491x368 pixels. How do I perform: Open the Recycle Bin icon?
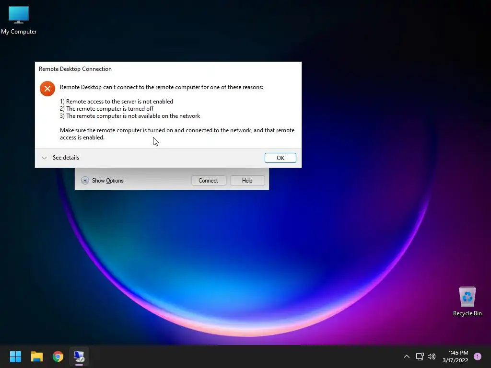[x=467, y=301]
